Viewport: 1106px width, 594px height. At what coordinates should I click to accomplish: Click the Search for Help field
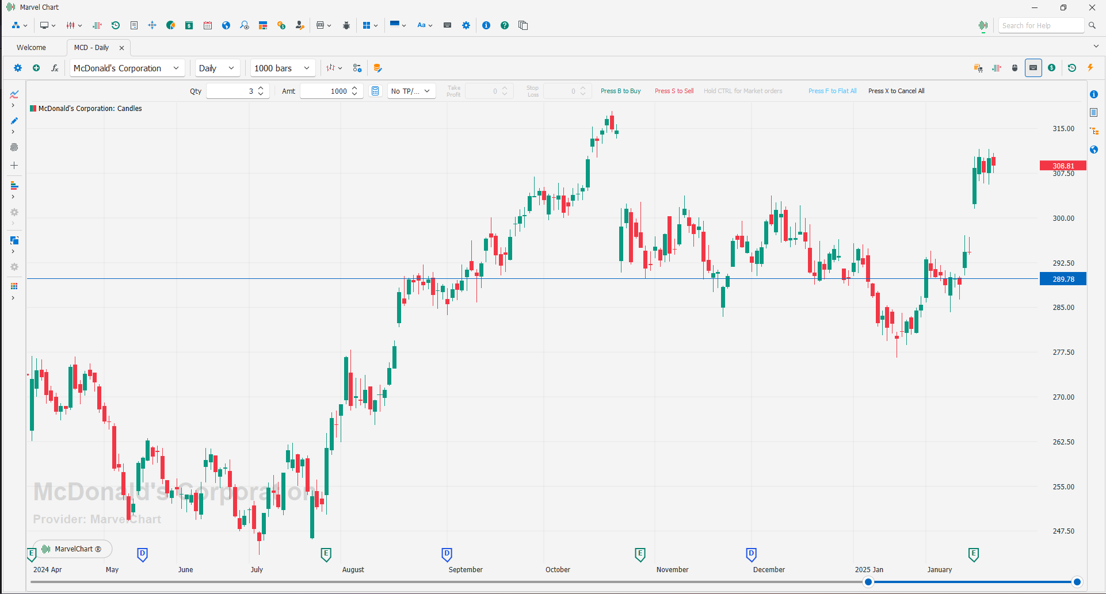click(1040, 25)
